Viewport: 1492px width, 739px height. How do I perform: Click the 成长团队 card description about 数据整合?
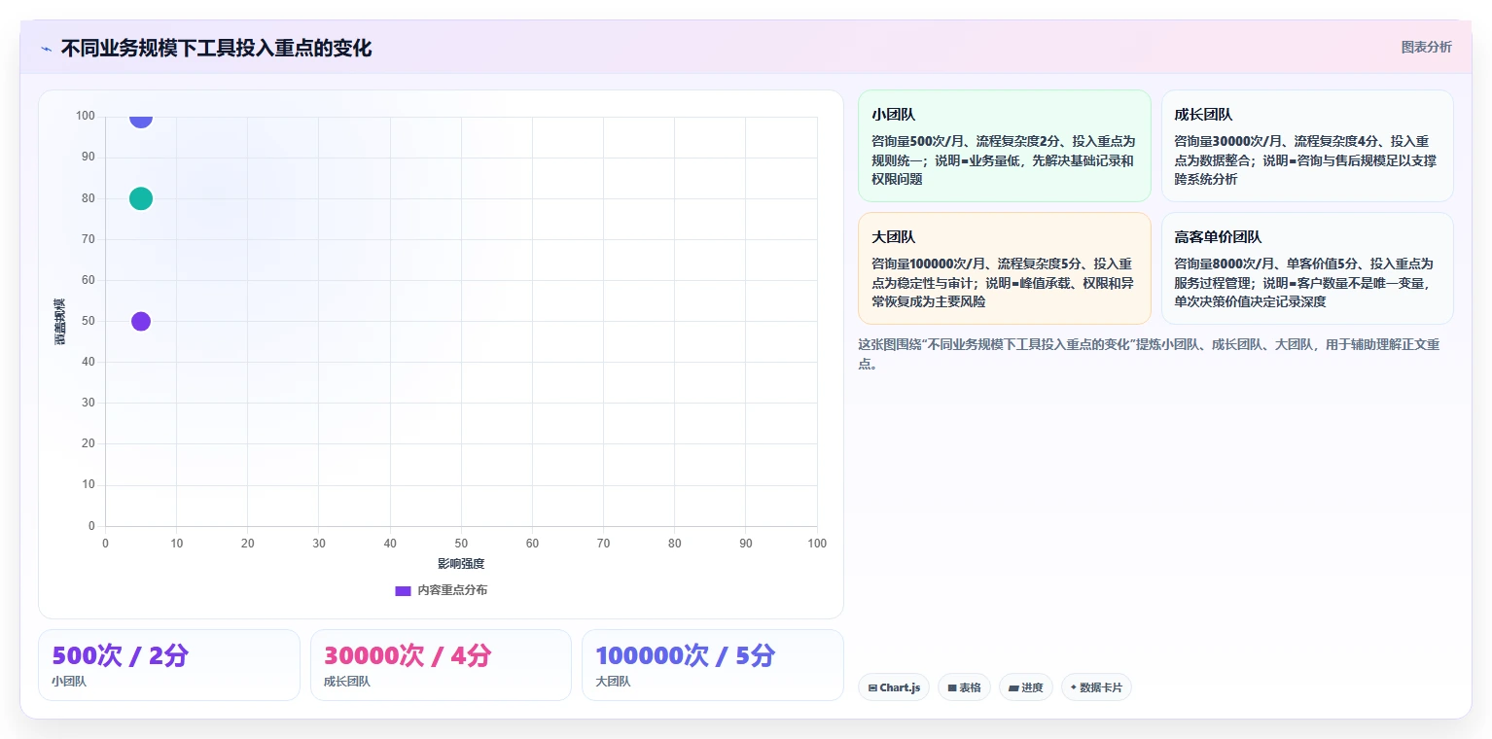click(1306, 160)
